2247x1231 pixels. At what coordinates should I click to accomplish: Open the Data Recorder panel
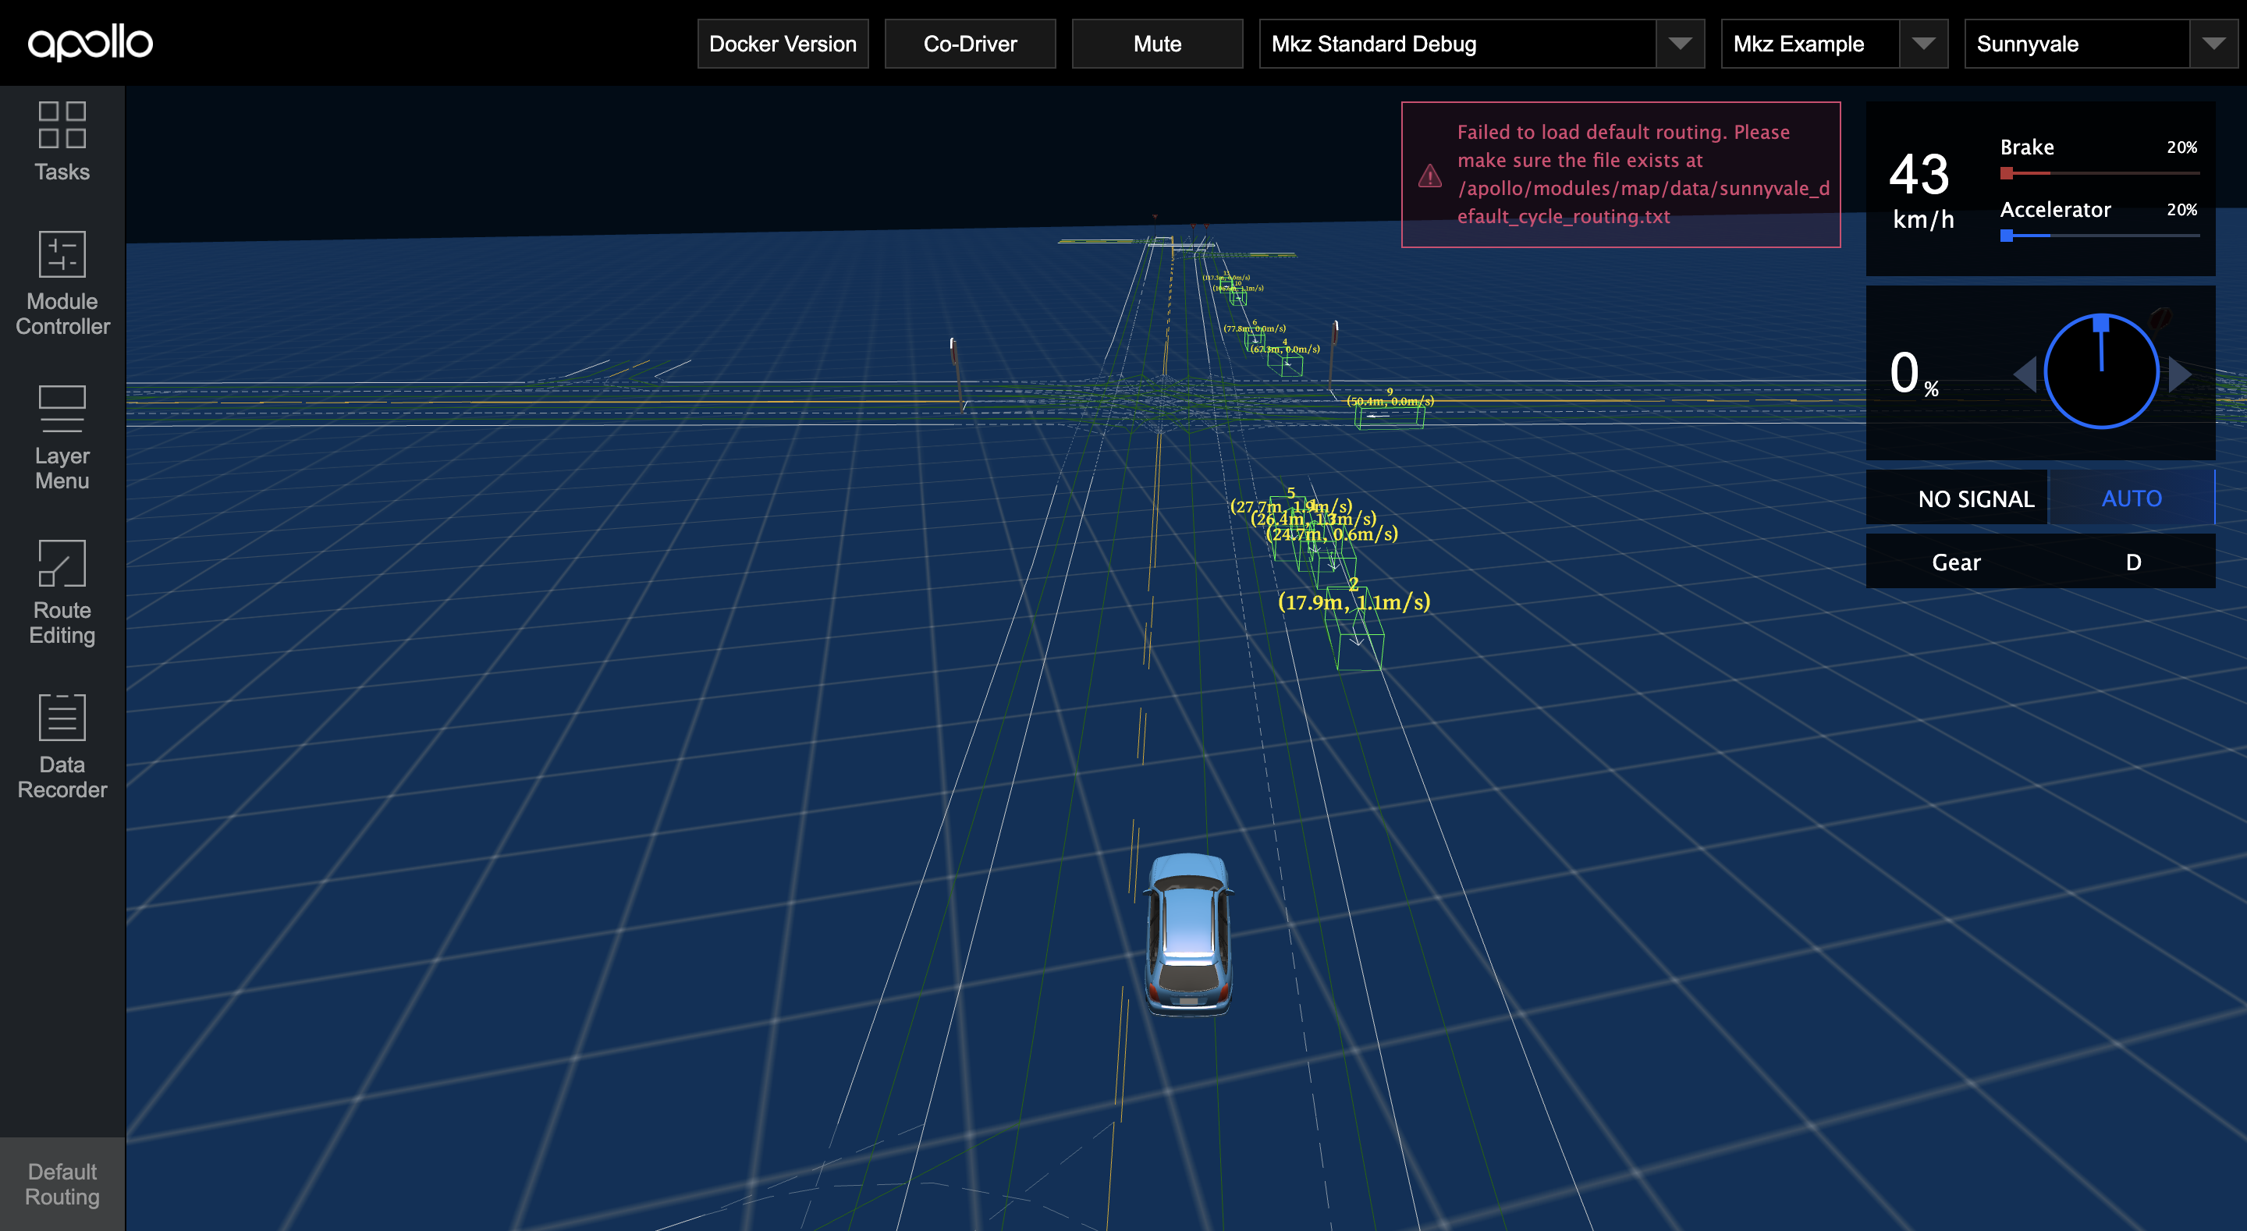62,747
